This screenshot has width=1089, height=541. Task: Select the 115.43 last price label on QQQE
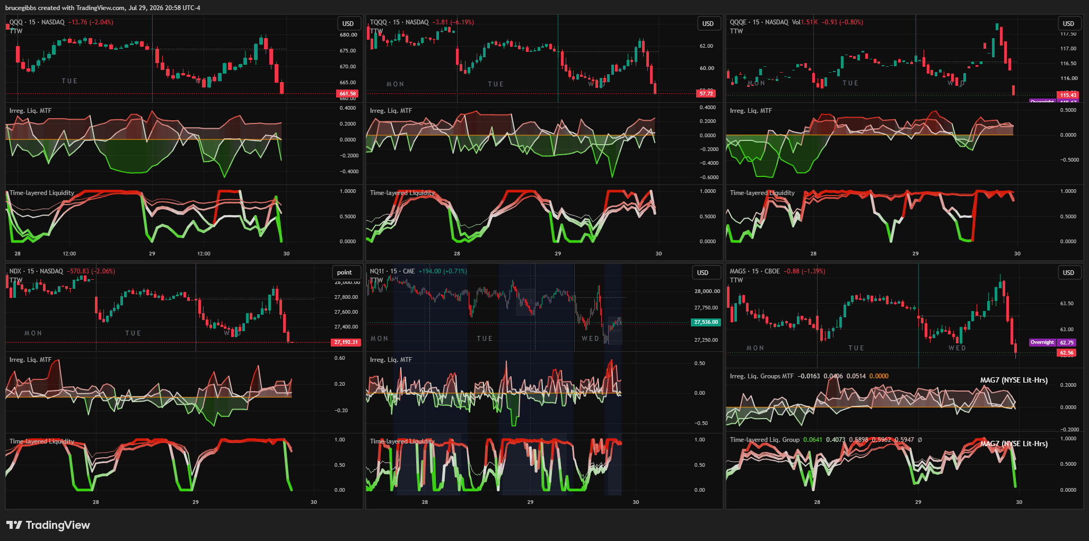coord(1068,95)
